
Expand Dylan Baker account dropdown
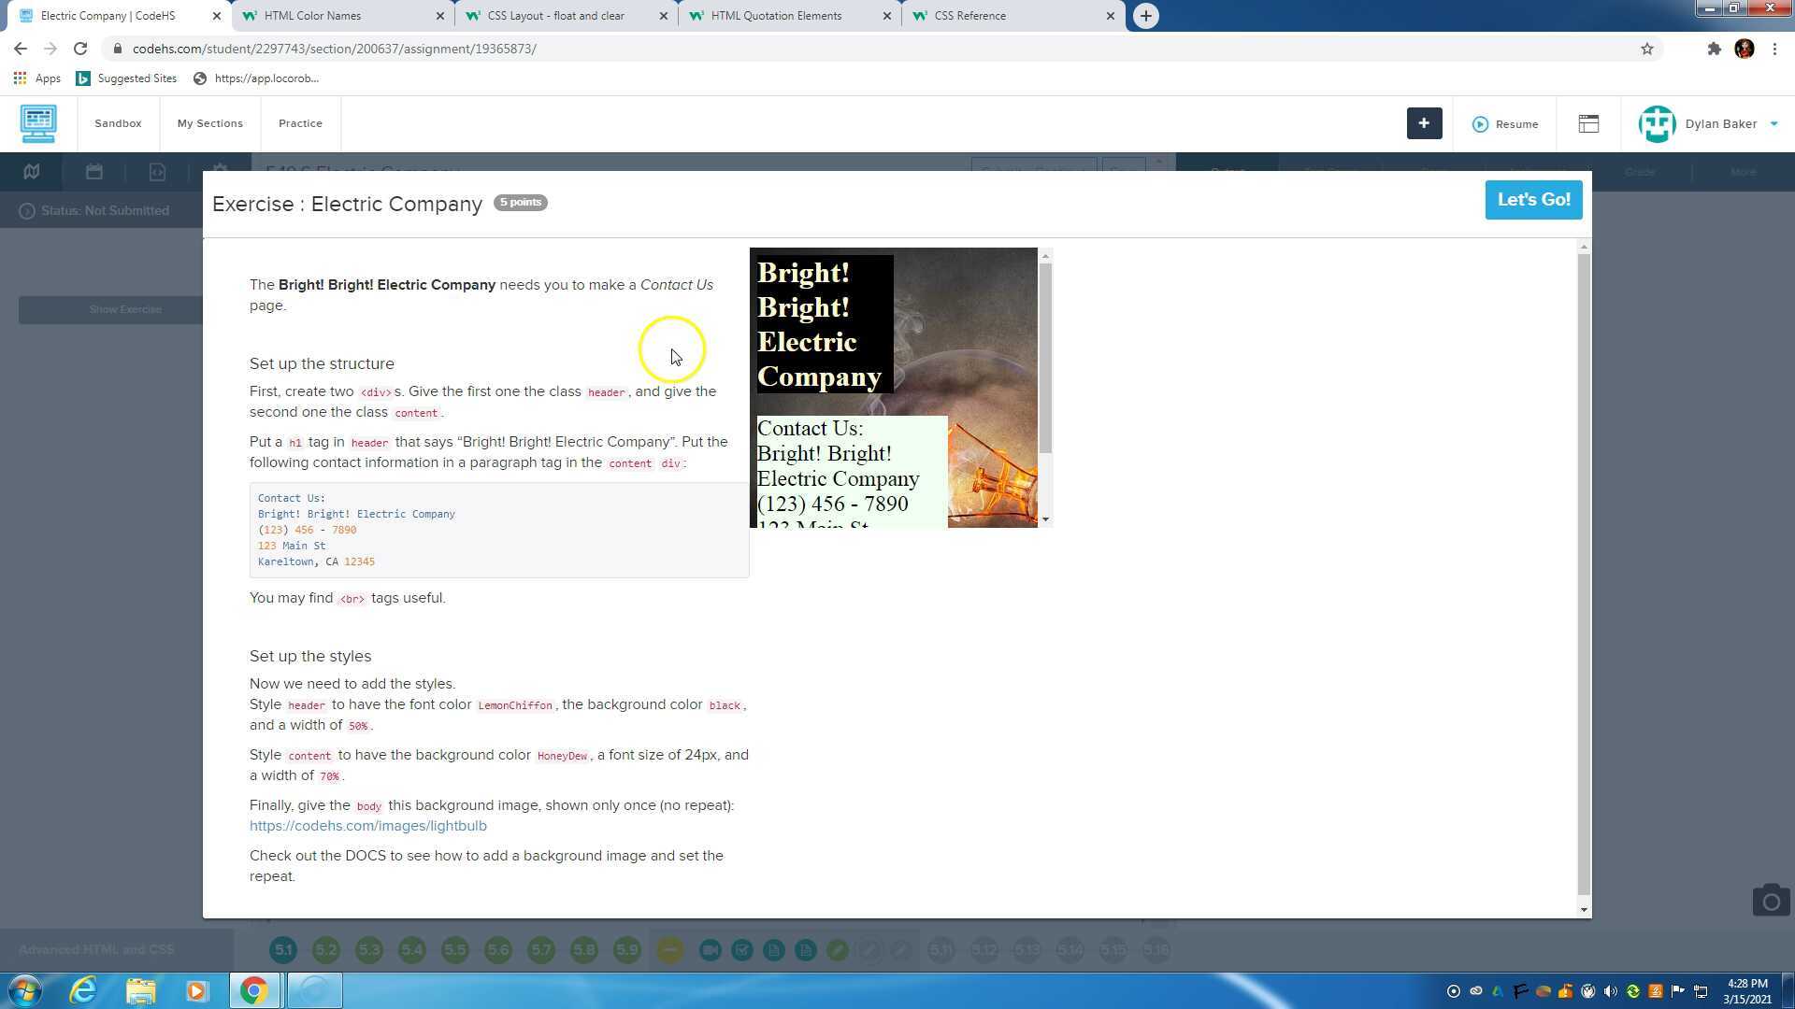[x=1773, y=124]
